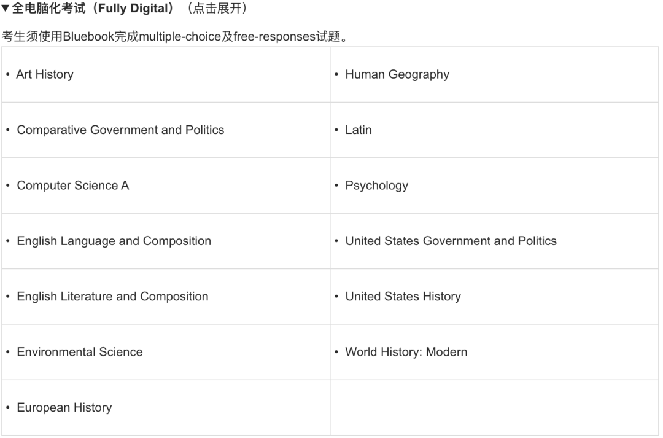Select English Literature and Composition entry
Image resolution: width=663 pixels, height=438 pixels.
click(112, 297)
